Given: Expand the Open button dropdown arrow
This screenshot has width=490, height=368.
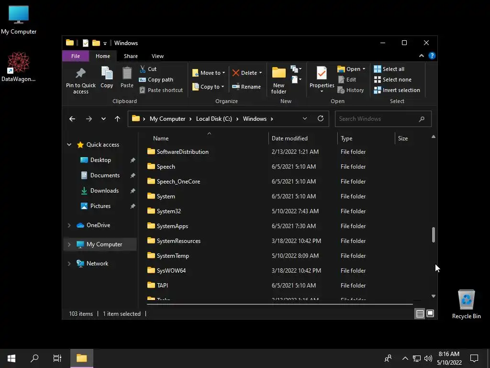Looking at the screenshot, I should click(364, 69).
